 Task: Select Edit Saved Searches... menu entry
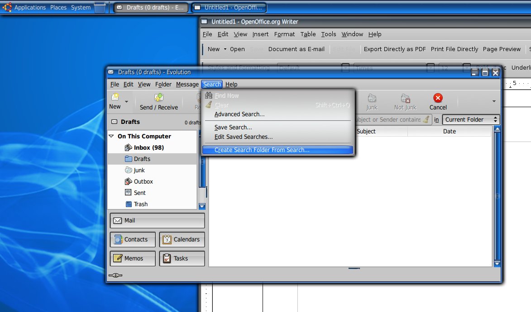[x=277, y=137]
